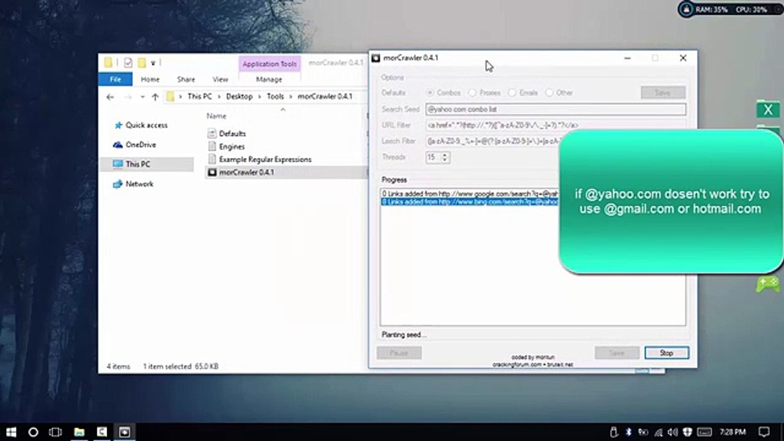Open File Explorer from the taskbar
This screenshot has height=441, width=784.
click(x=79, y=432)
